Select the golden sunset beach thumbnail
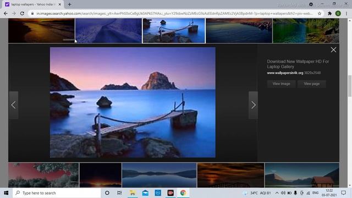Screen dimensions: 352x198 [41, 31]
